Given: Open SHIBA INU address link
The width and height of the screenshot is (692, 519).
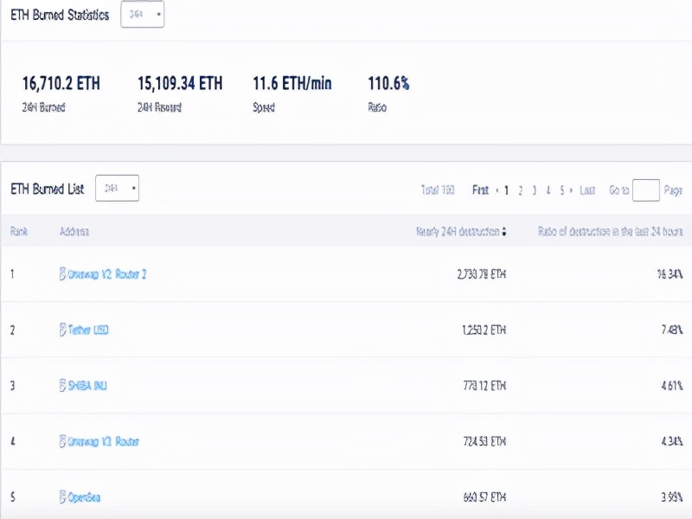Looking at the screenshot, I should (x=87, y=386).
